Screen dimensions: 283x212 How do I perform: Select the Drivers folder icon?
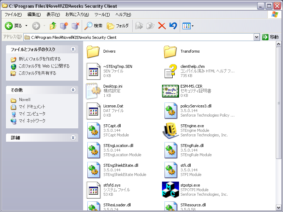point(93,52)
